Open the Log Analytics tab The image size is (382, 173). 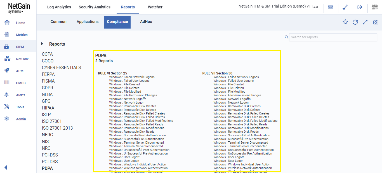coord(59,7)
